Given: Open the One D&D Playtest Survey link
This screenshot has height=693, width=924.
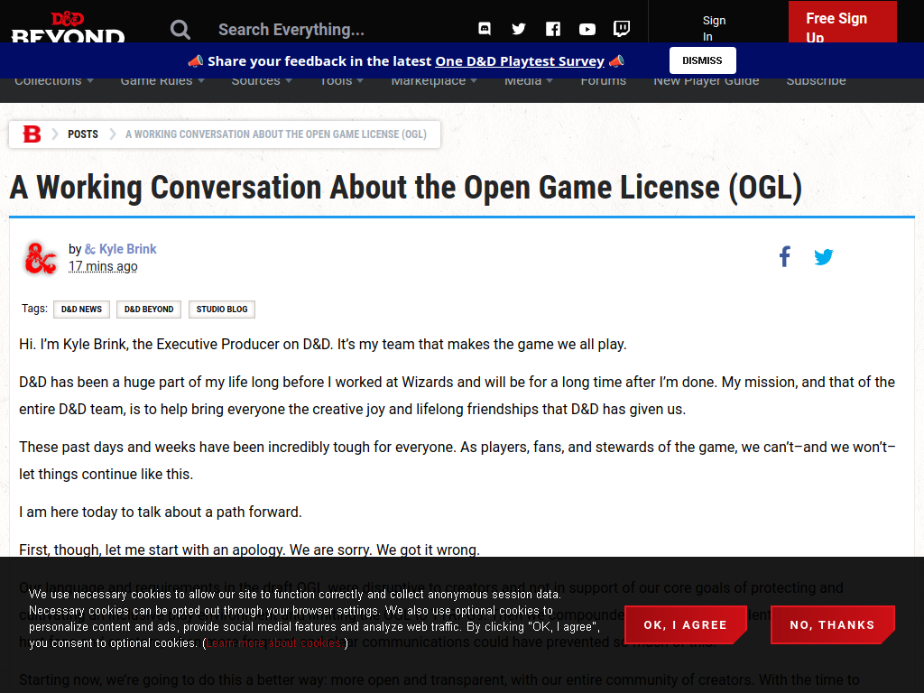Looking at the screenshot, I should pos(520,61).
